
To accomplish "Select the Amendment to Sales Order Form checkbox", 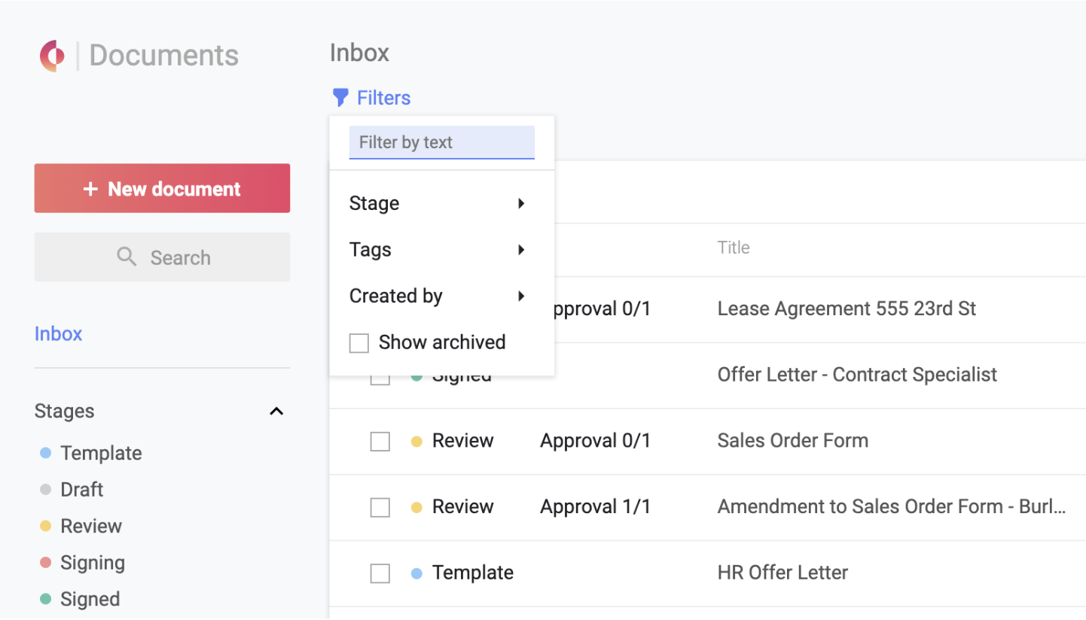I will click(x=380, y=508).
